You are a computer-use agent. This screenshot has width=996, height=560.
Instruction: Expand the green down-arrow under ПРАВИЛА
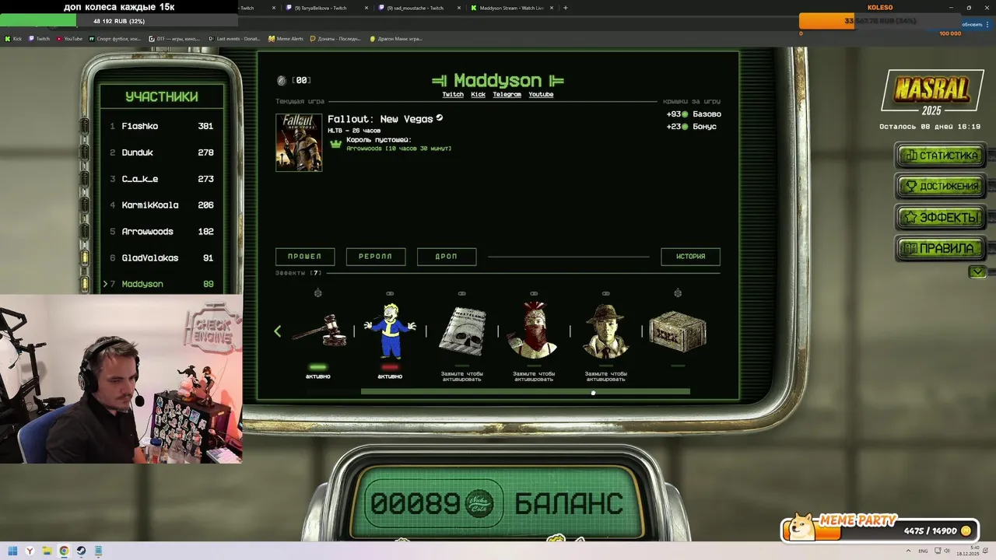click(978, 272)
